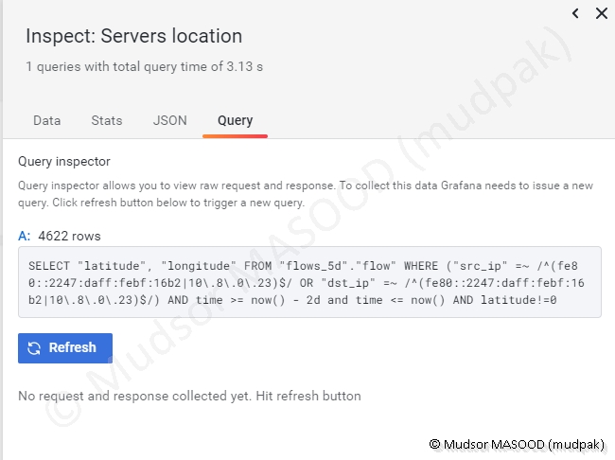Click the SELECT keyword in the query
This screenshot has width=615, height=460.
(49, 266)
